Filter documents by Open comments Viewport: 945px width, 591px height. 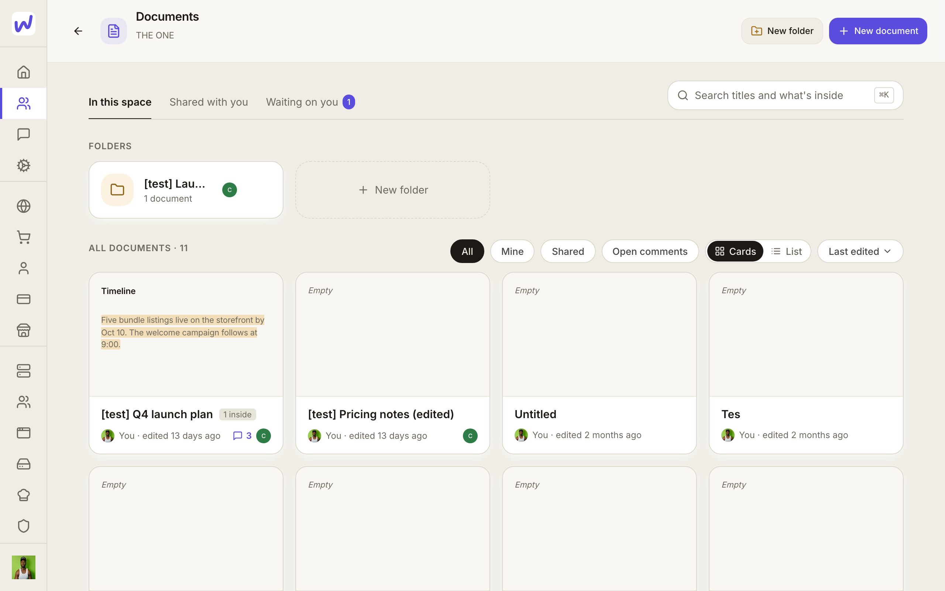[650, 251]
